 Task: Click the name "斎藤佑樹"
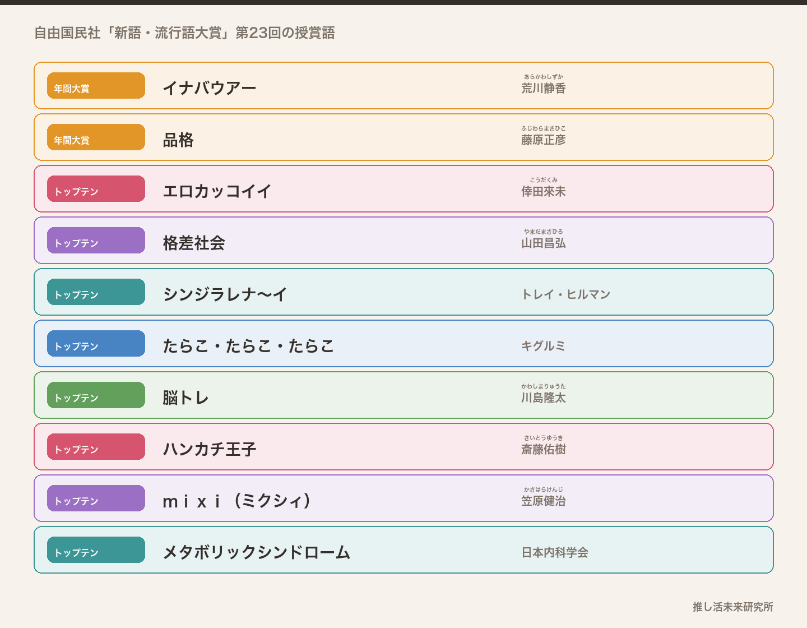[544, 449]
